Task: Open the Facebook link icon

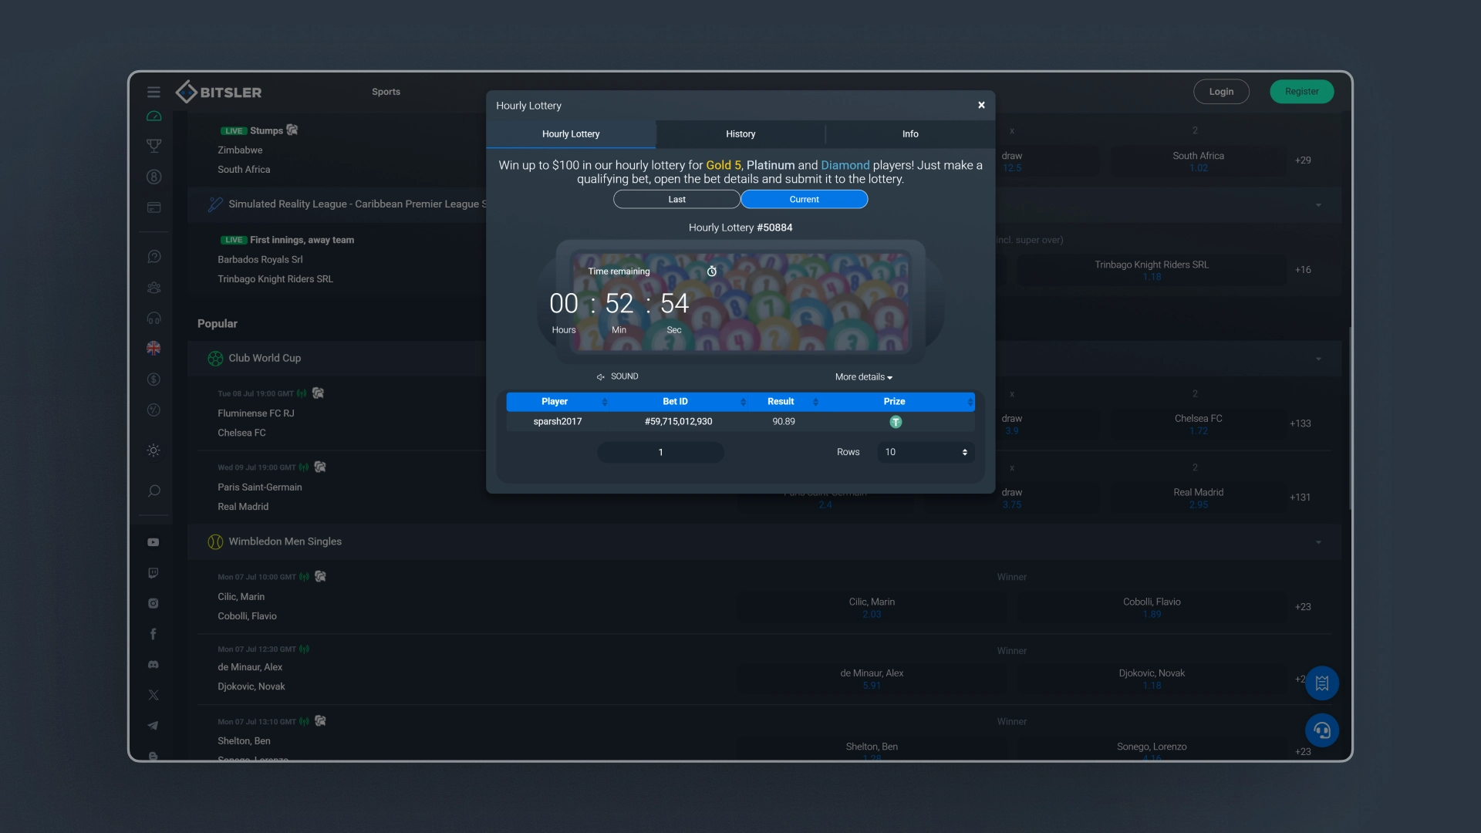Action: (x=153, y=634)
